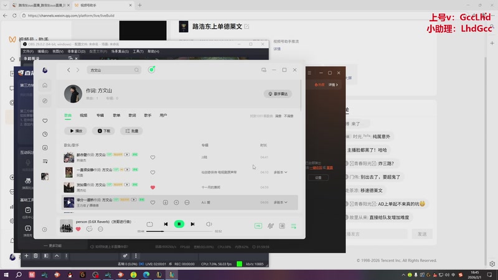Screen dimensions: 498x280
Task: Open the OBS 工具(T) menu
Action: coord(138,52)
